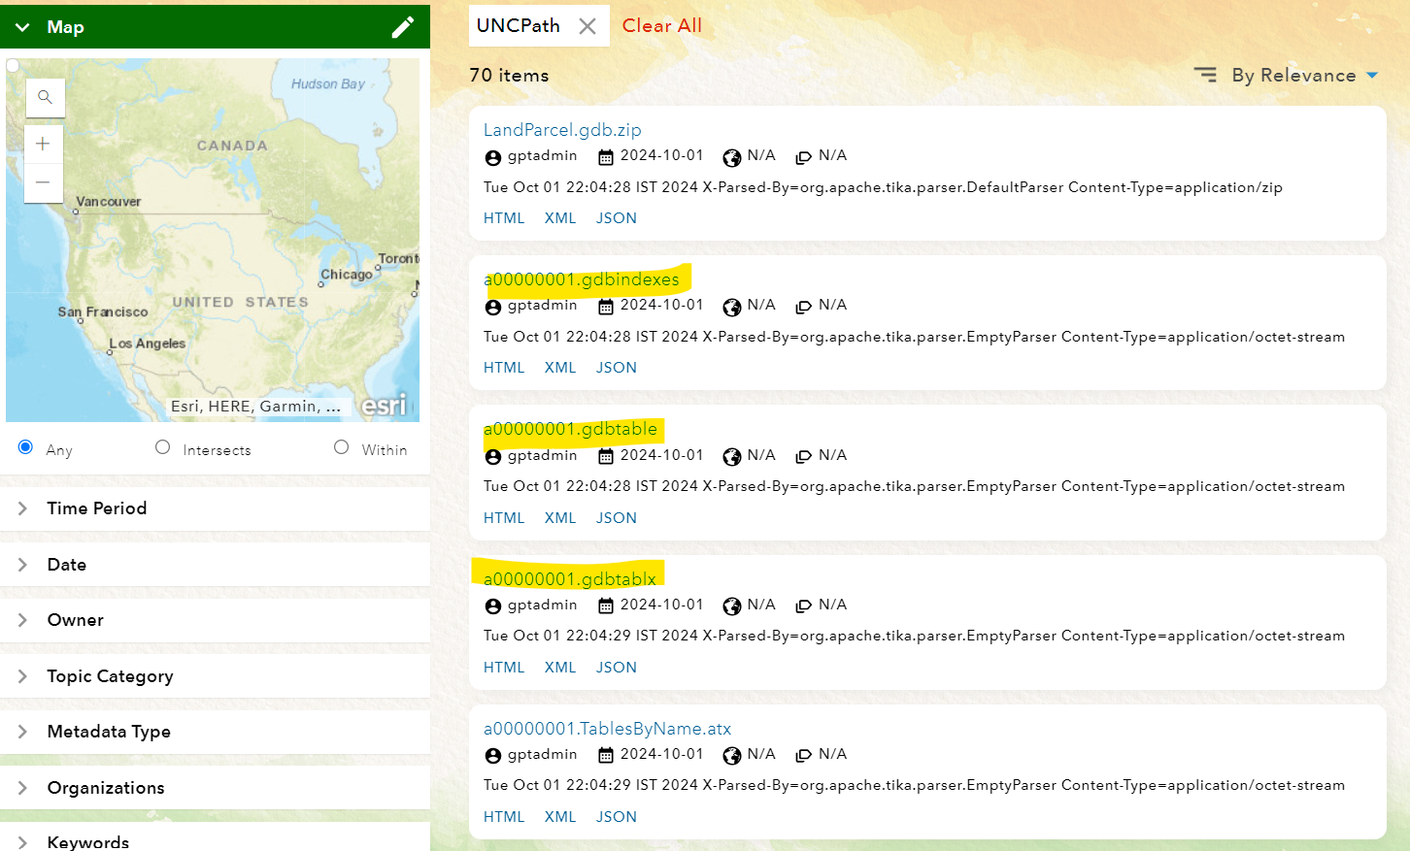View HTML metadata for a00000001.gdbindexes
1410x851 pixels.
pos(504,368)
